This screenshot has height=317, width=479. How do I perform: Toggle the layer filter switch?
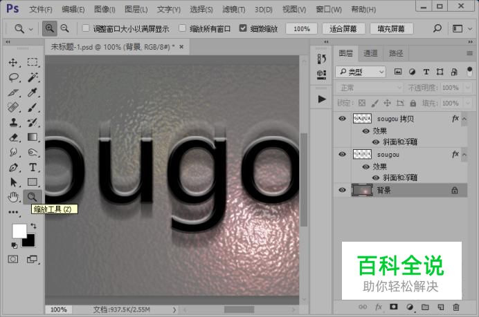(469, 72)
